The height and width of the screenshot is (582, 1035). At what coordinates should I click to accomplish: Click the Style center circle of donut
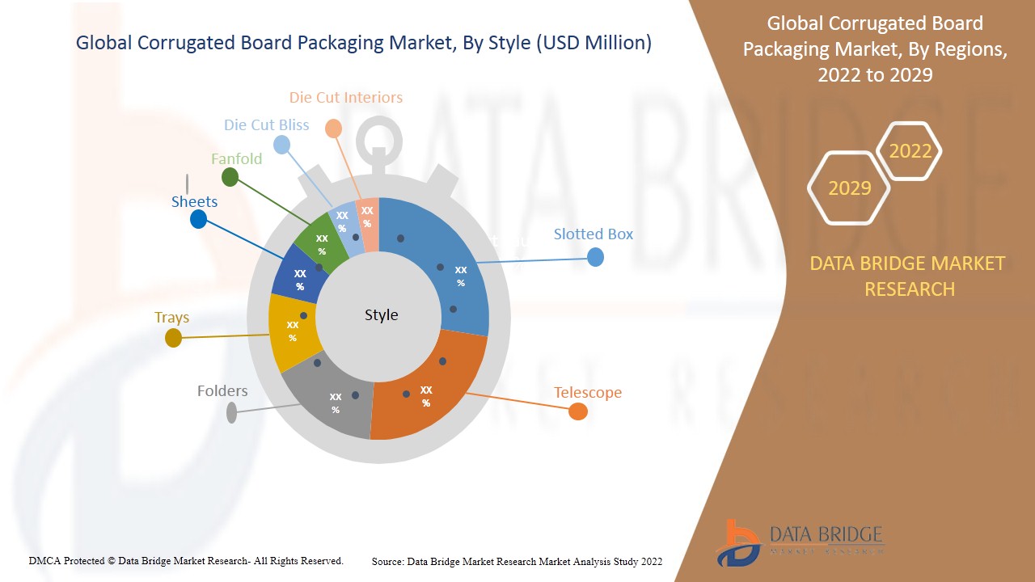[x=381, y=314]
